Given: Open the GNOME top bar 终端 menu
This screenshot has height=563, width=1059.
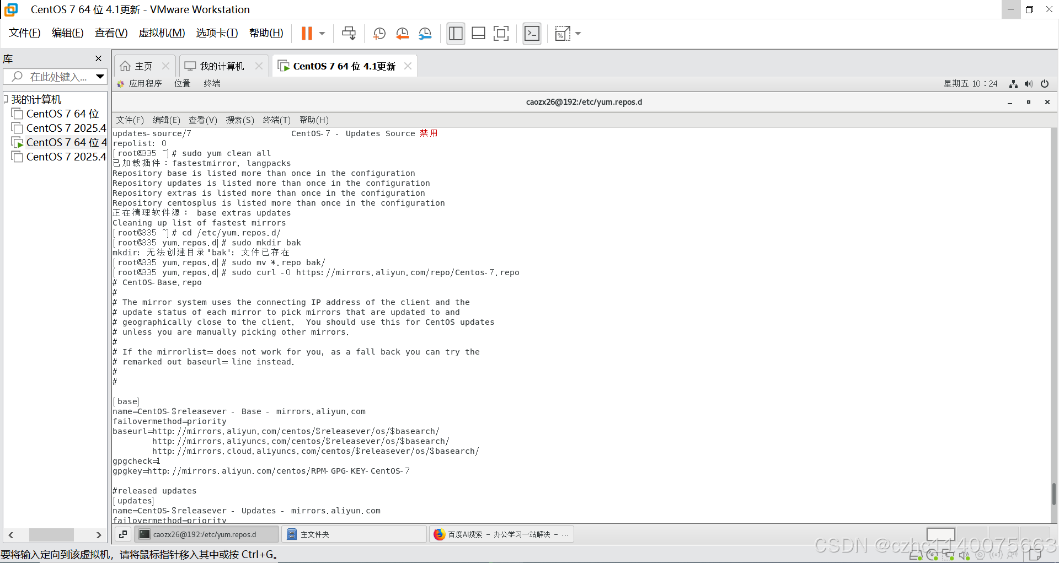Looking at the screenshot, I should [212, 83].
